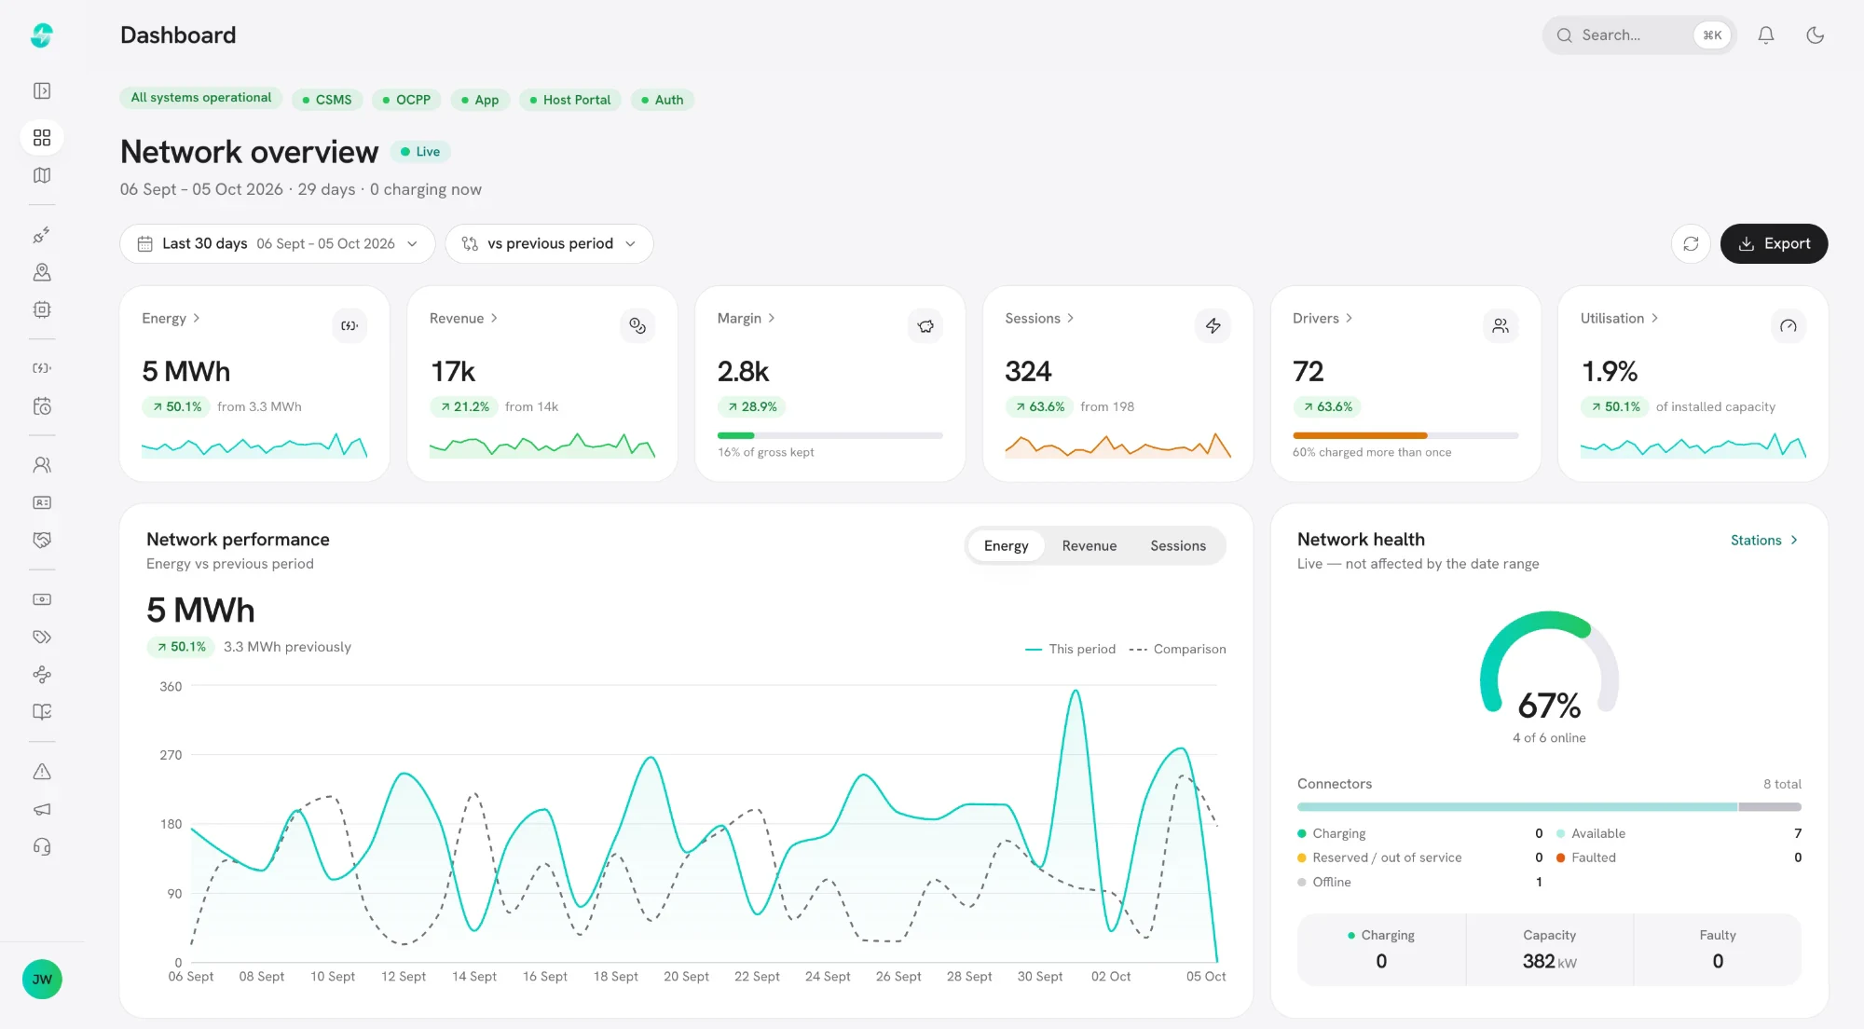
Task: Open the chip hardware icon in sidebar
Action: pyautogui.click(x=42, y=309)
